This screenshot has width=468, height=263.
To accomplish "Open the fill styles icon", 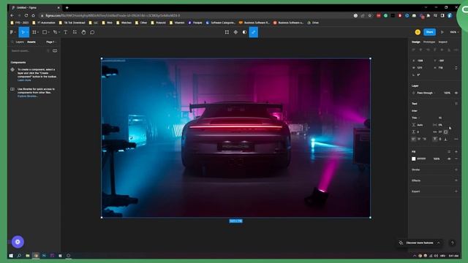I will point(449,151).
